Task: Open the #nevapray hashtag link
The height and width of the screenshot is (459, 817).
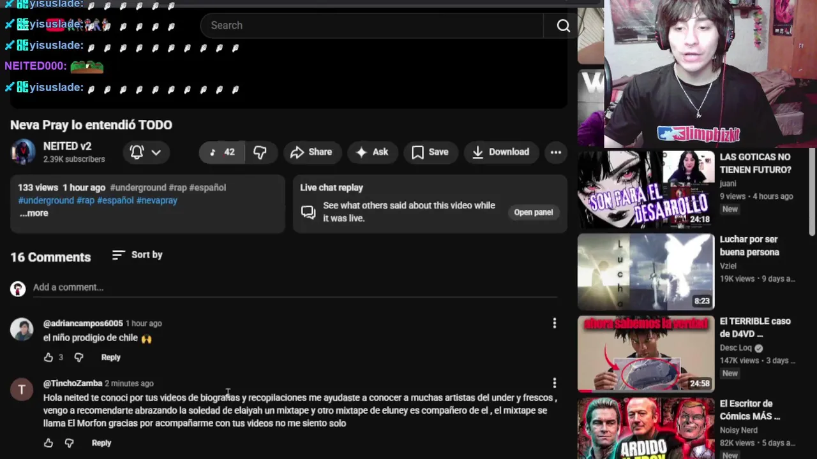Action: point(157,200)
